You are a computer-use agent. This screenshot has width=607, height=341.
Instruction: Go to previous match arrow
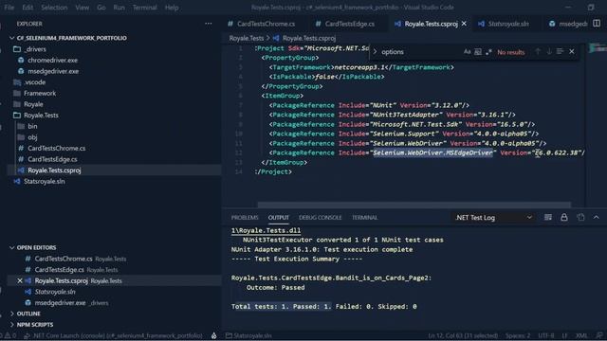pyautogui.click(x=538, y=51)
